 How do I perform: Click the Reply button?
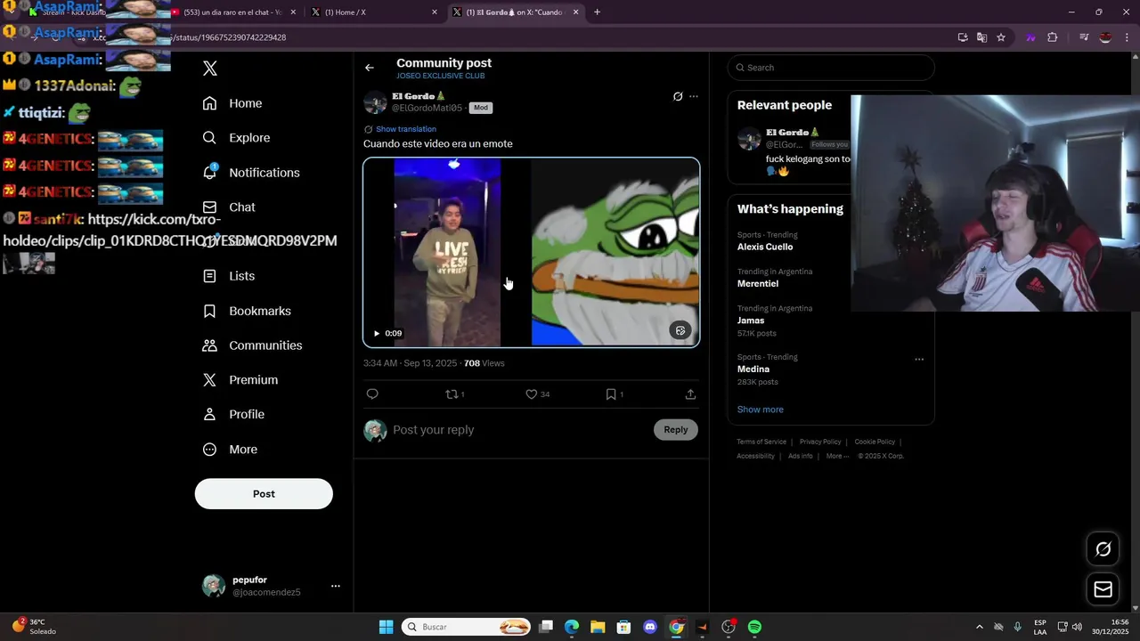(x=676, y=430)
